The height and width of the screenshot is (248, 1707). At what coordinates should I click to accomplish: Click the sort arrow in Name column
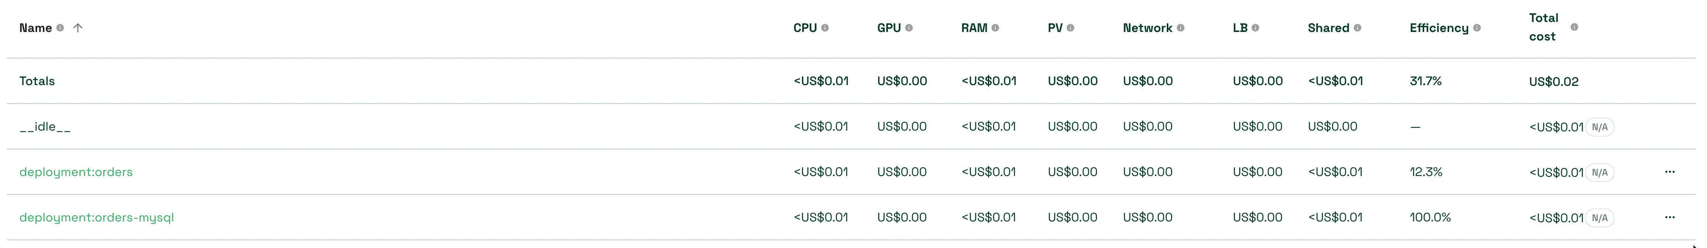click(77, 28)
